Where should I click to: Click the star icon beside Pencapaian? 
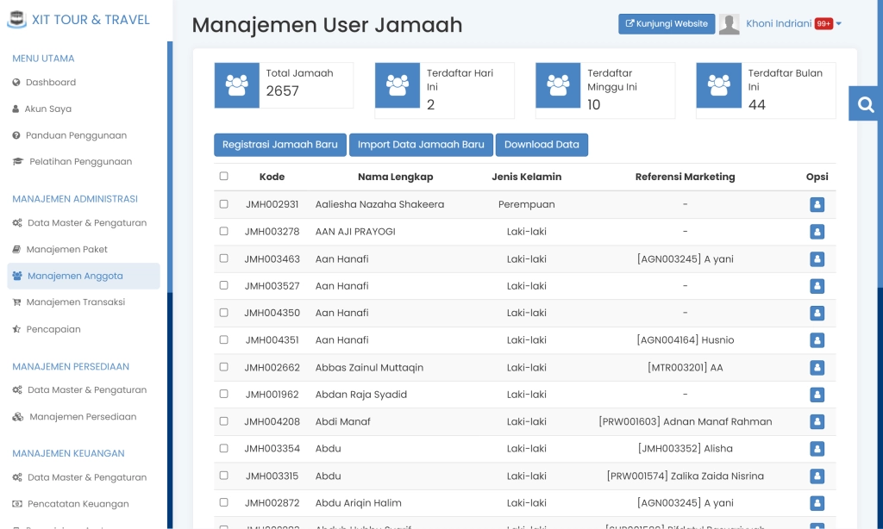tap(18, 329)
